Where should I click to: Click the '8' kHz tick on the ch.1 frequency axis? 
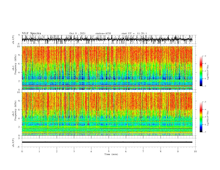click(19, 55)
